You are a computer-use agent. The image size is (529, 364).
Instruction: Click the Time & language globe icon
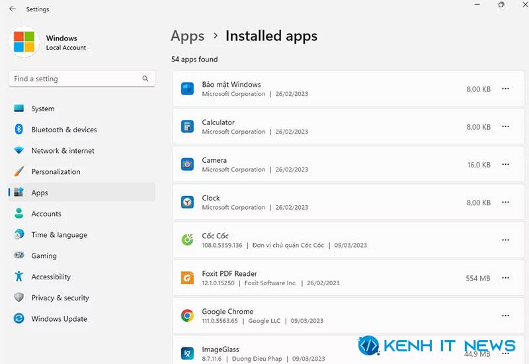pyautogui.click(x=19, y=234)
